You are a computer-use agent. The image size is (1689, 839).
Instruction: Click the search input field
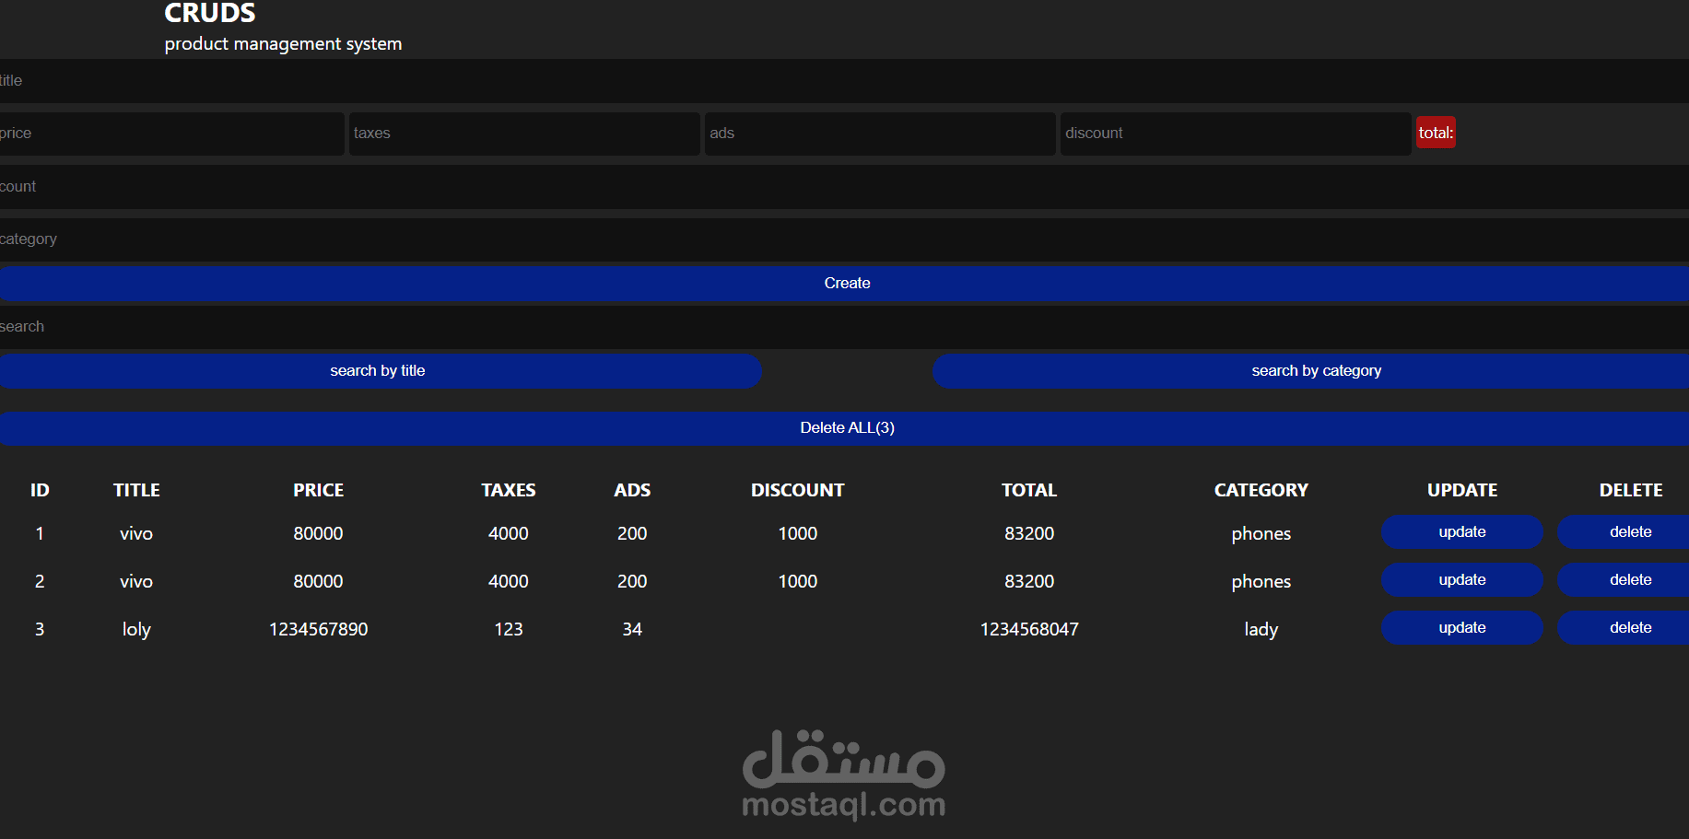click(844, 327)
